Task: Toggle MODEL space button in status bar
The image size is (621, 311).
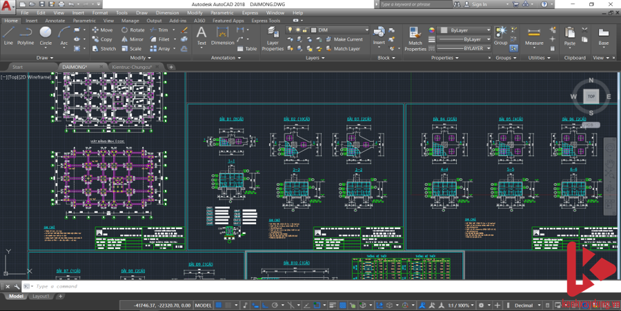Action: [204, 305]
